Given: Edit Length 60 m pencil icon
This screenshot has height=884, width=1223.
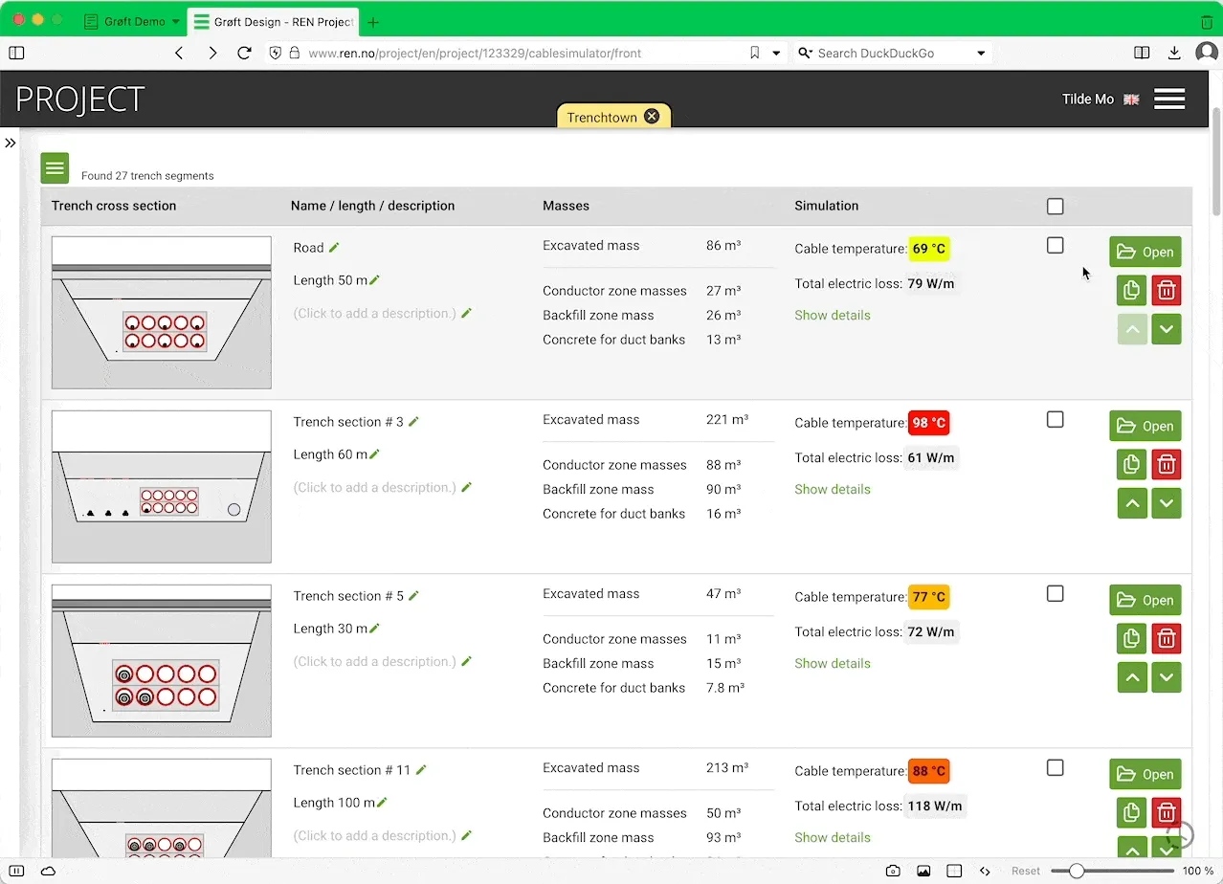Looking at the screenshot, I should point(374,454).
